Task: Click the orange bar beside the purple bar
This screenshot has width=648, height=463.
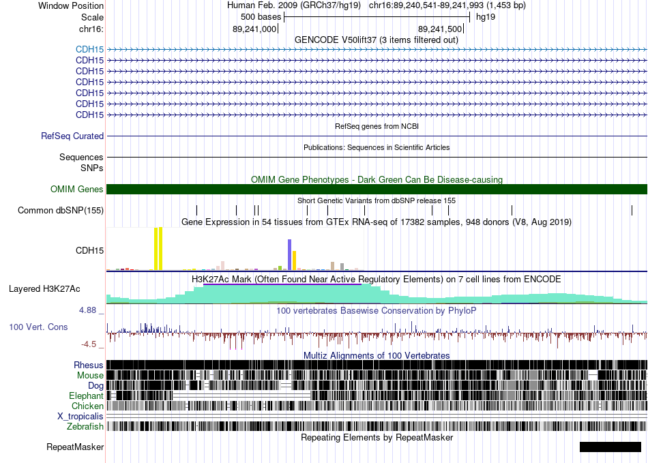Action: pyautogui.click(x=294, y=260)
